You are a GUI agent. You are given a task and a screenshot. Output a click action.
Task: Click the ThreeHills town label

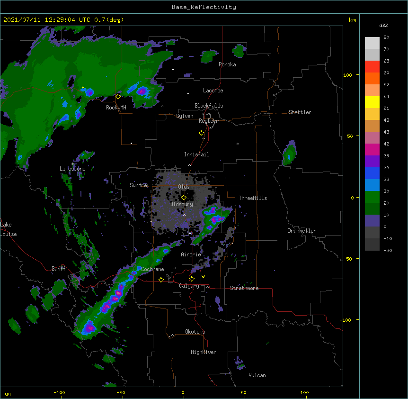253,198
